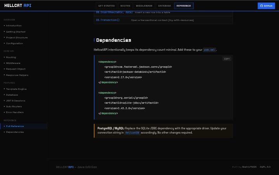279x175 pixels.
Task: Click the com.fasterxml.jackson.core groupId line
Action: click(x=138, y=67)
